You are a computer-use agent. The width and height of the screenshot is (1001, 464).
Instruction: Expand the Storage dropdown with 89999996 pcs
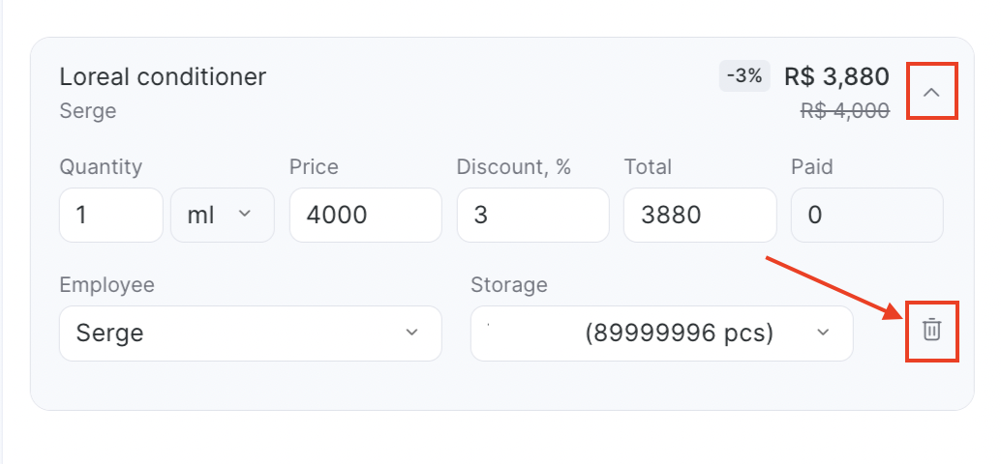click(661, 333)
